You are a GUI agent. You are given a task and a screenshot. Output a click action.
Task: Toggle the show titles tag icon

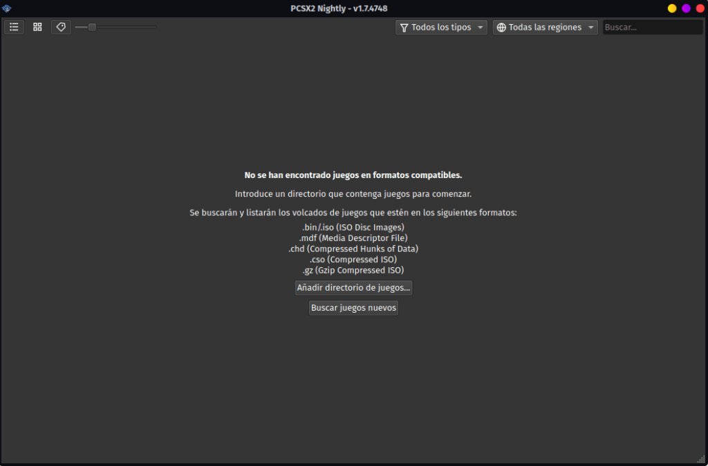click(x=61, y=27)
